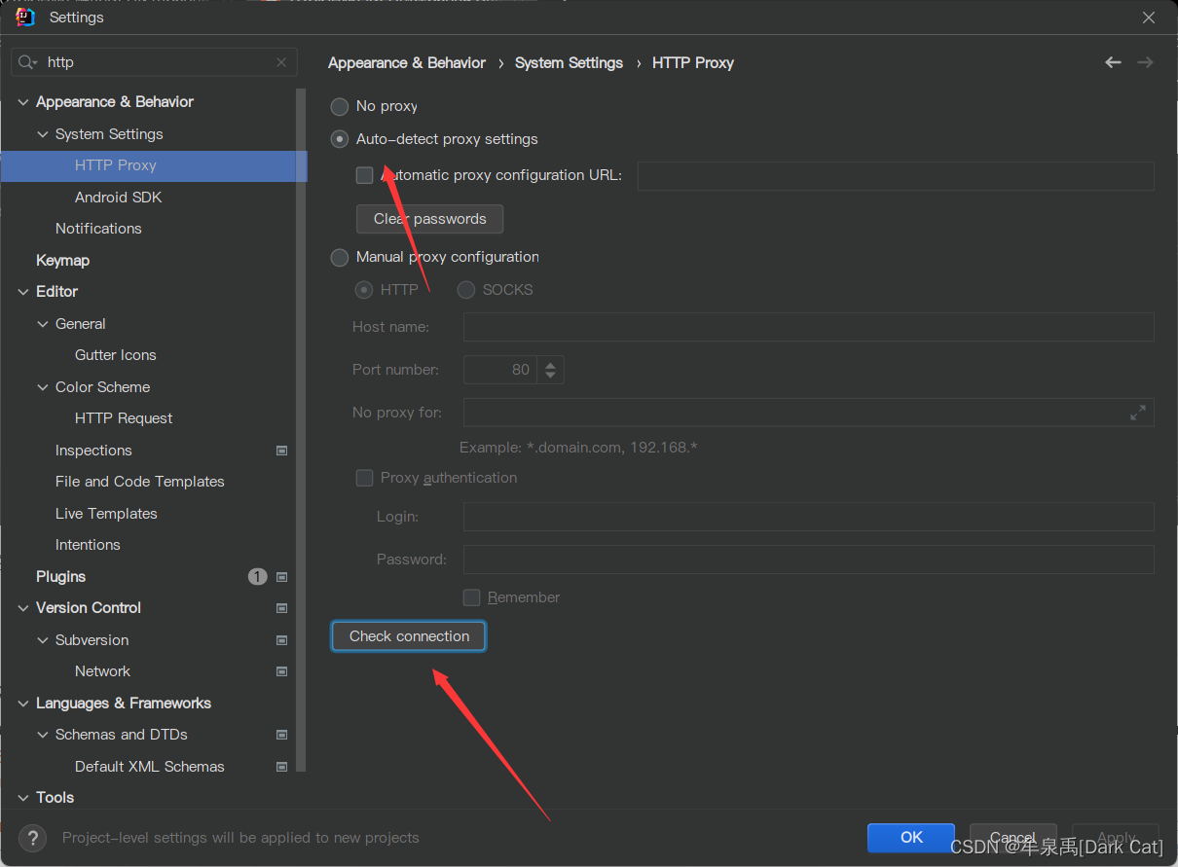Screen dimensions: 1178x867
Task: Click the project-level icon beside Plugins
Action: [x=281, y=577]
